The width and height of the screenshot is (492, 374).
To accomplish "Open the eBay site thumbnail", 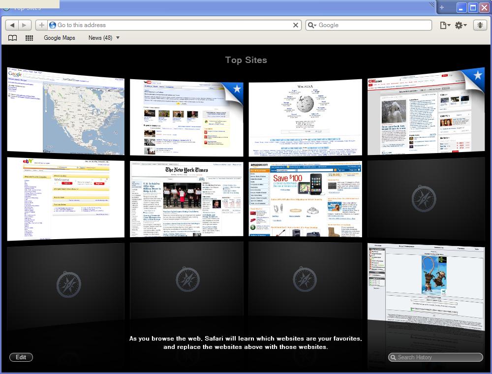I will [x=65, y=199].
